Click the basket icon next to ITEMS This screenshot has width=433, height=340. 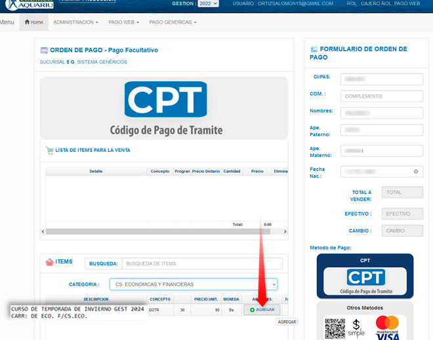pyautogui.click(x=49, y=262)
